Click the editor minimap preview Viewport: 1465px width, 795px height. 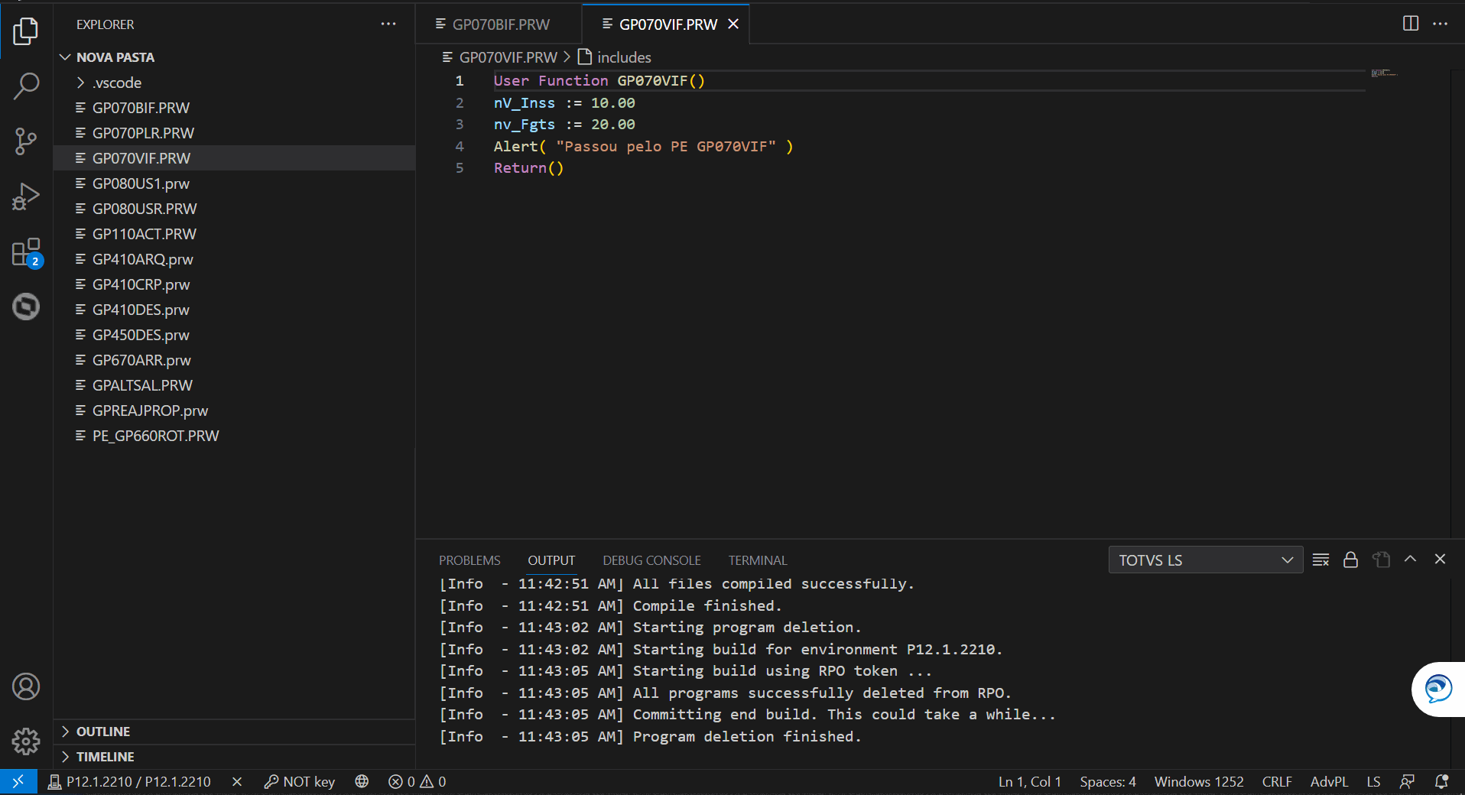[x=1384, y=73]
